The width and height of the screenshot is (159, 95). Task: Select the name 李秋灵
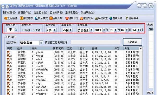(22, 87)
